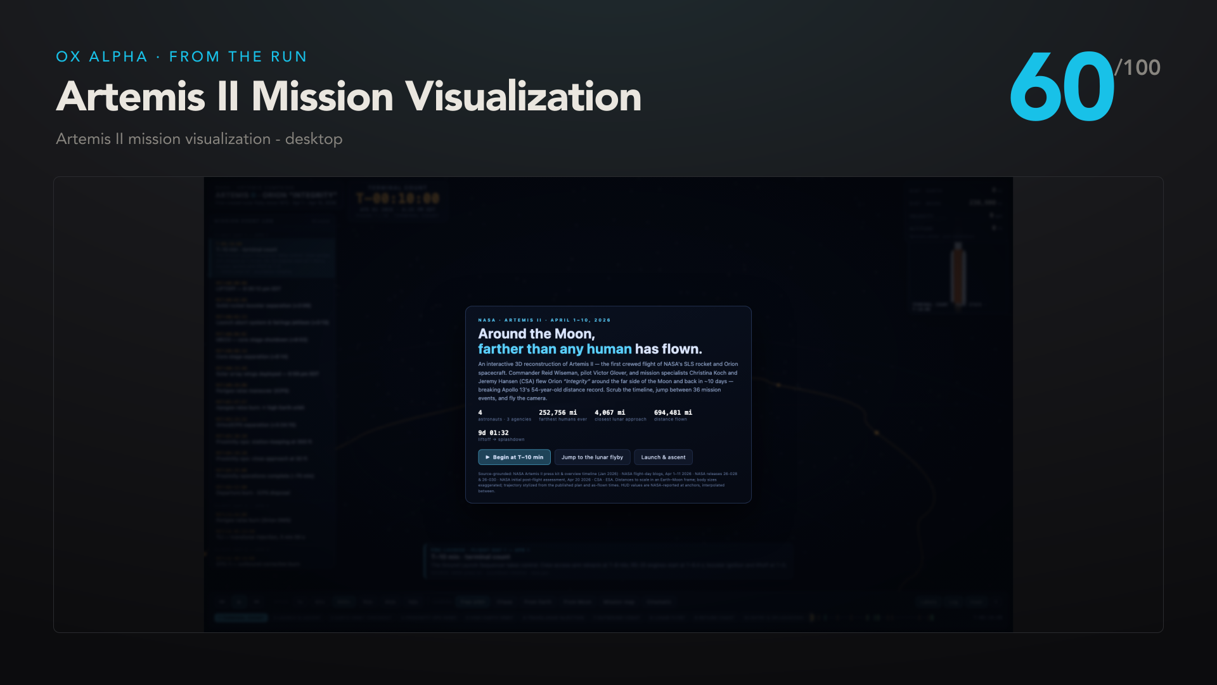Select the 'Artemis II Mission Visualization' slide title
The width and height of the screenshot is (1217, 685).
point(349,96)
